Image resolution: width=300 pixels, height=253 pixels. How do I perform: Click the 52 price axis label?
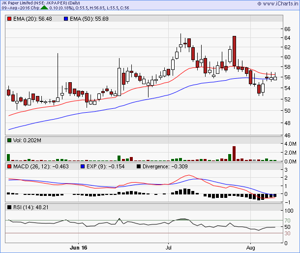coord(287,99)
